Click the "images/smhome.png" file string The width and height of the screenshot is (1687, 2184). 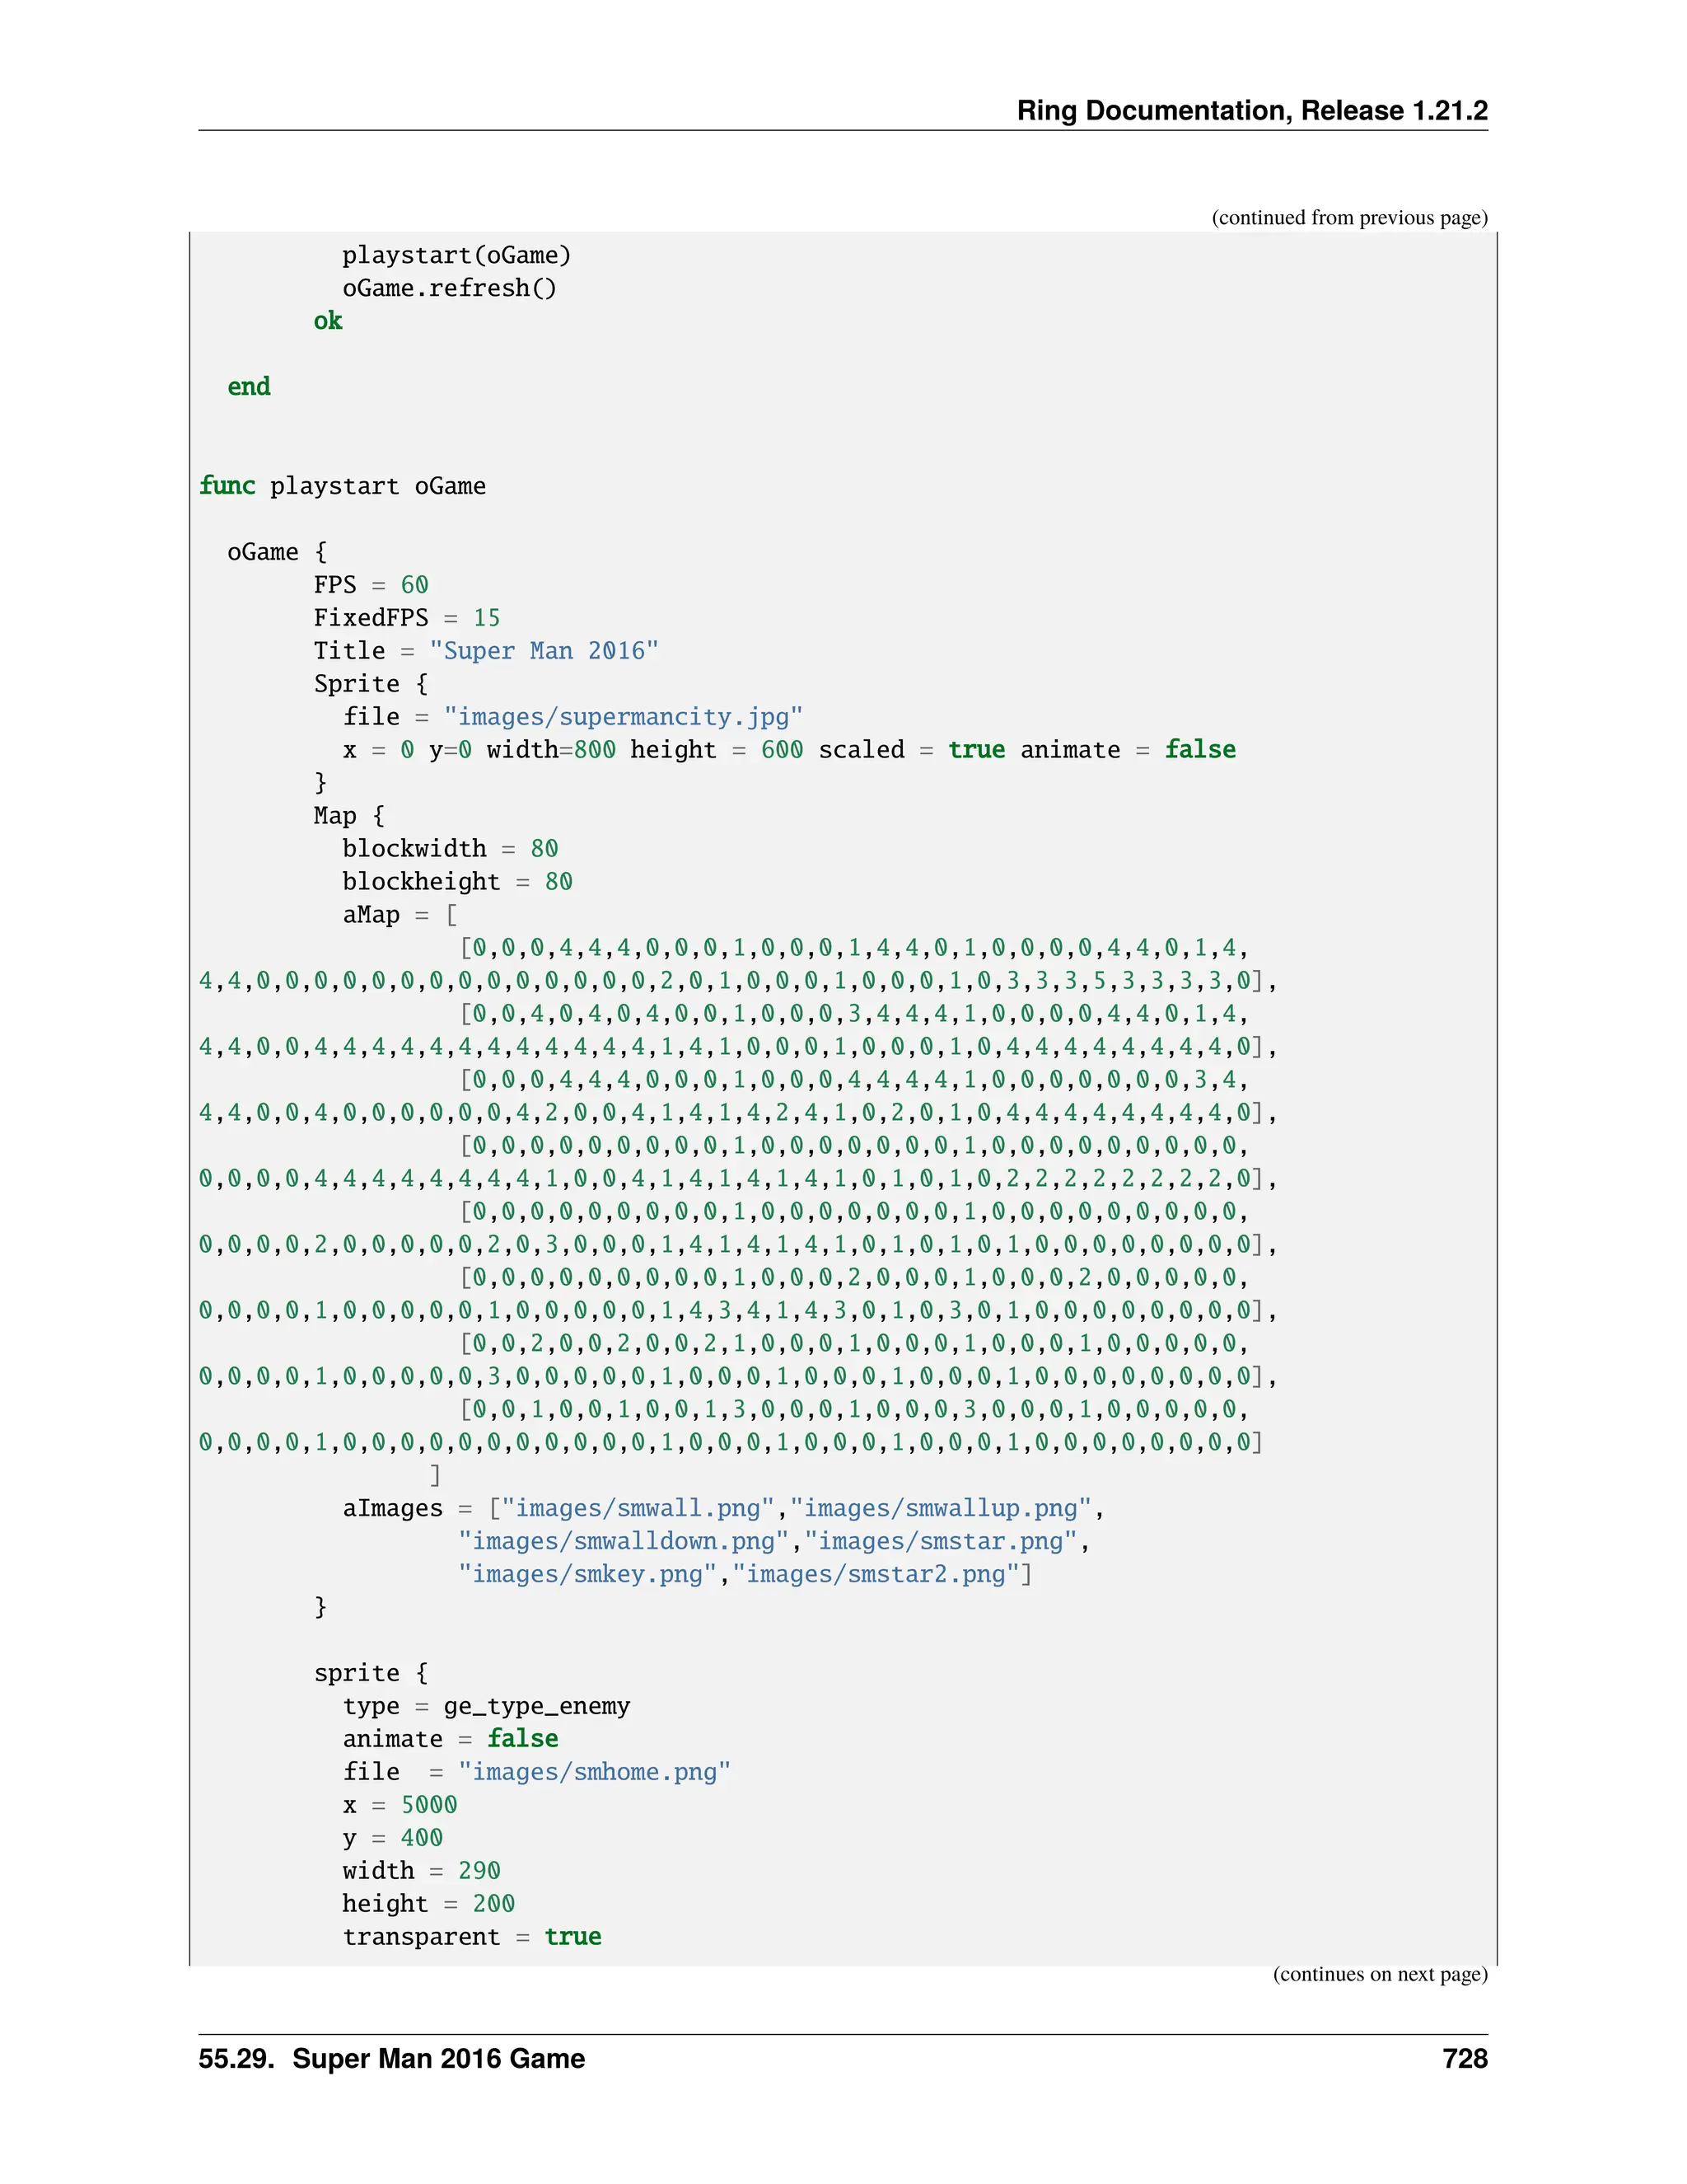coord(595,1772)
